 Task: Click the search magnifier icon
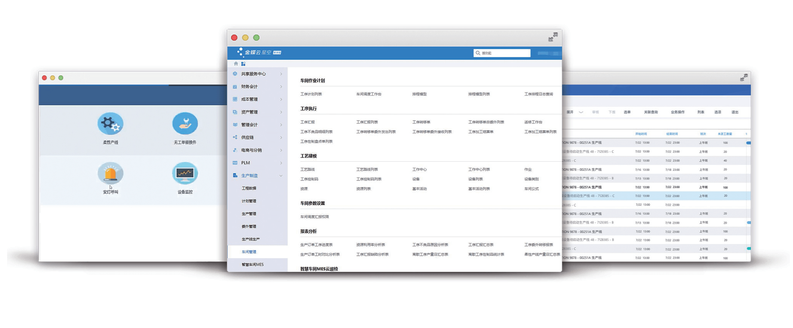[478, 53]
